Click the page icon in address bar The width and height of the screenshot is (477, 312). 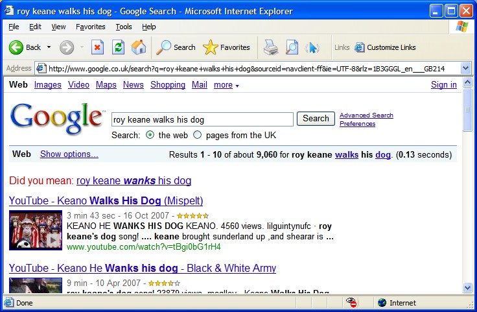41,69
